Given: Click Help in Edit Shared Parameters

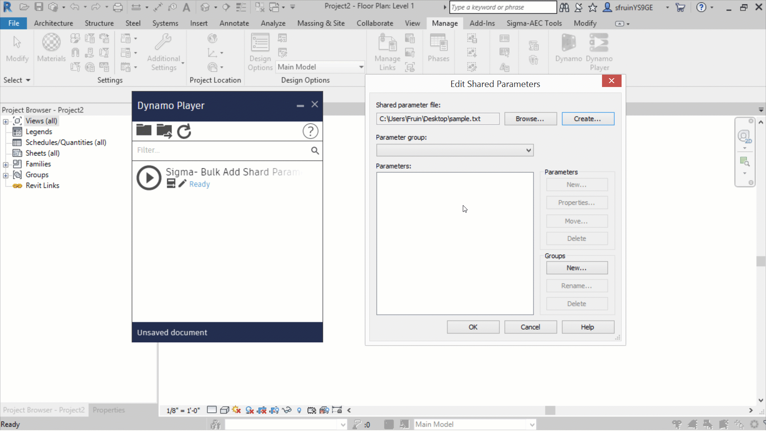Looking at the screenshot, I should (x=588, y=327).
